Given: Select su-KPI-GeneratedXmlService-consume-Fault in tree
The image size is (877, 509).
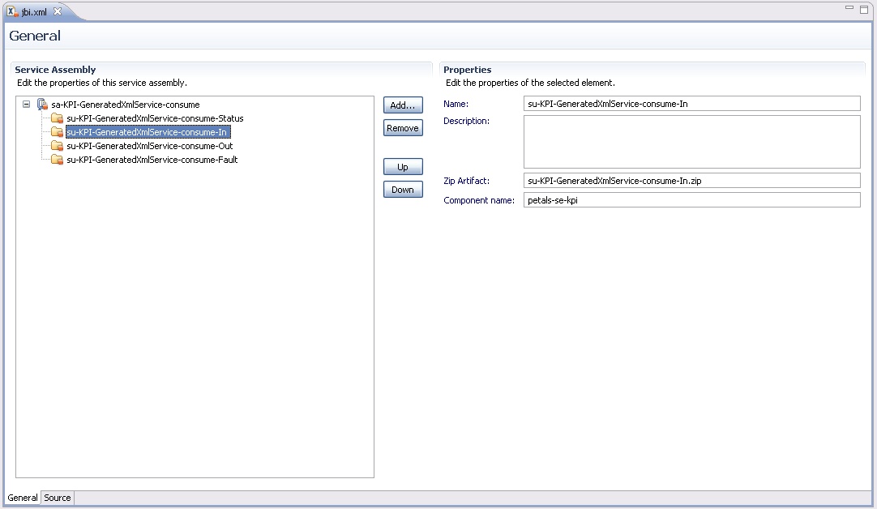Looking at the screenshot, I should click(152, 160).
